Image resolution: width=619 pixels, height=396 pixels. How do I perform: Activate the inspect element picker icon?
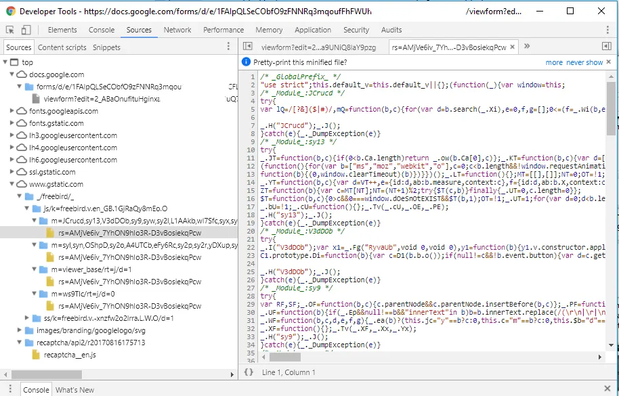pos(10,30)
